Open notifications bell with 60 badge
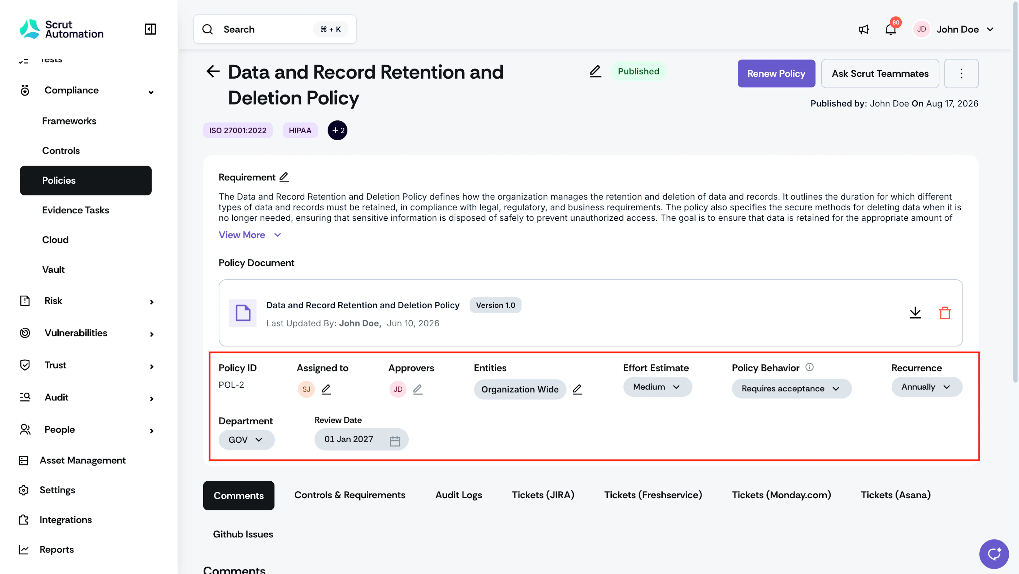The height and width of the screenshot is (574, 1019). tap(891, 29)
